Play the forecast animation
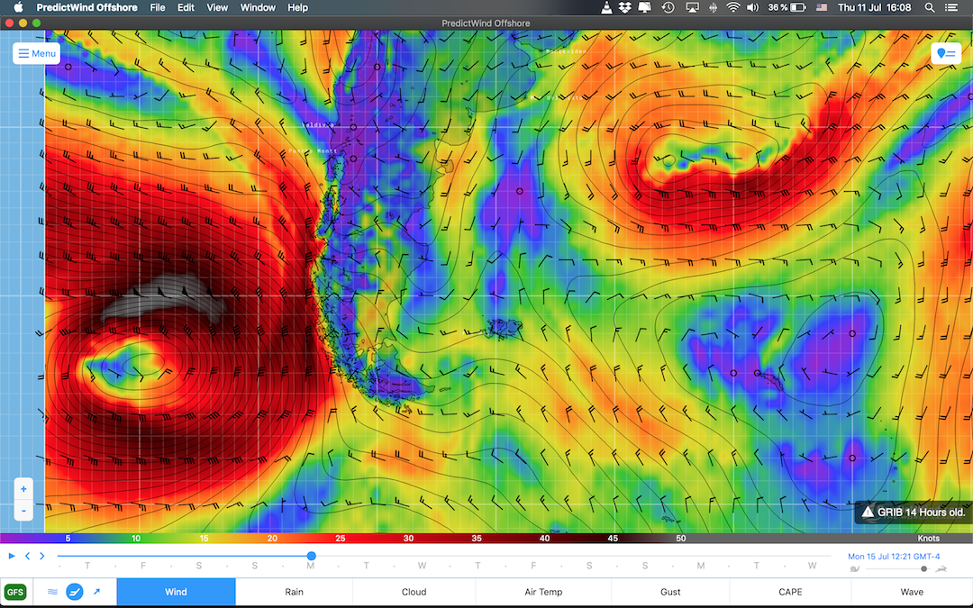973x608 pixels. [x=11, y=556]
